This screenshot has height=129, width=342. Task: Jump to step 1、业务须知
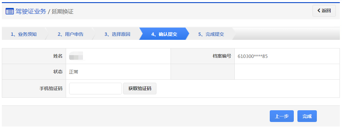[x=24, y=34]
